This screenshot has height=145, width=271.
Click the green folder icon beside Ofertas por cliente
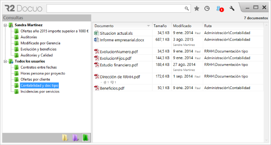[x=16, y=79]
